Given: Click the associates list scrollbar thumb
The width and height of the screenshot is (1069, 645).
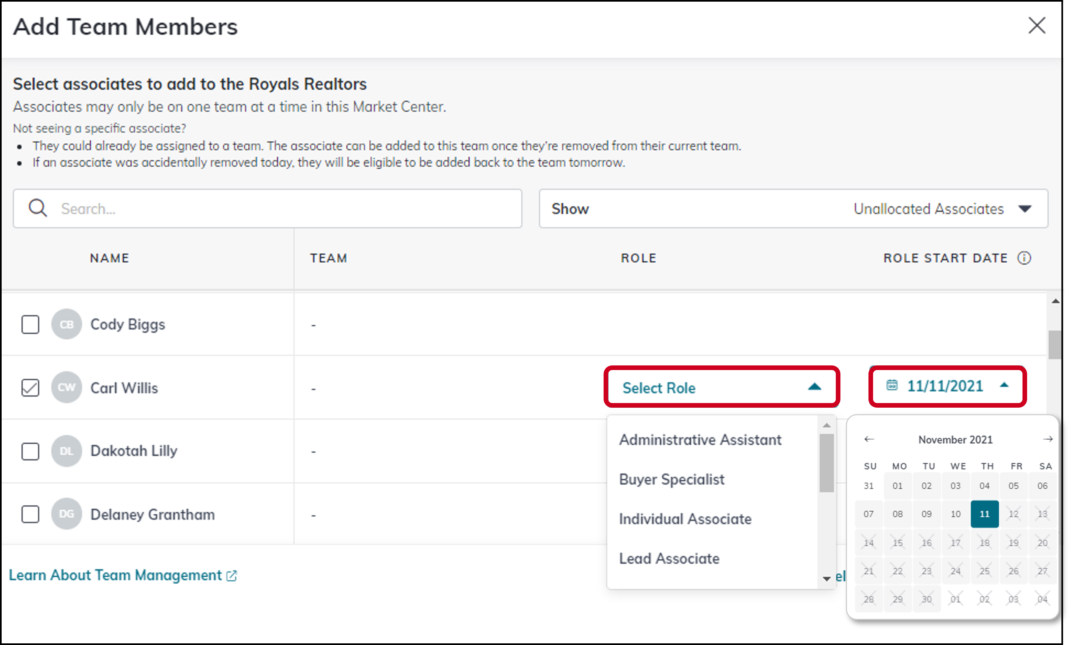Looking at the screenshot, I should (1055, 345).
